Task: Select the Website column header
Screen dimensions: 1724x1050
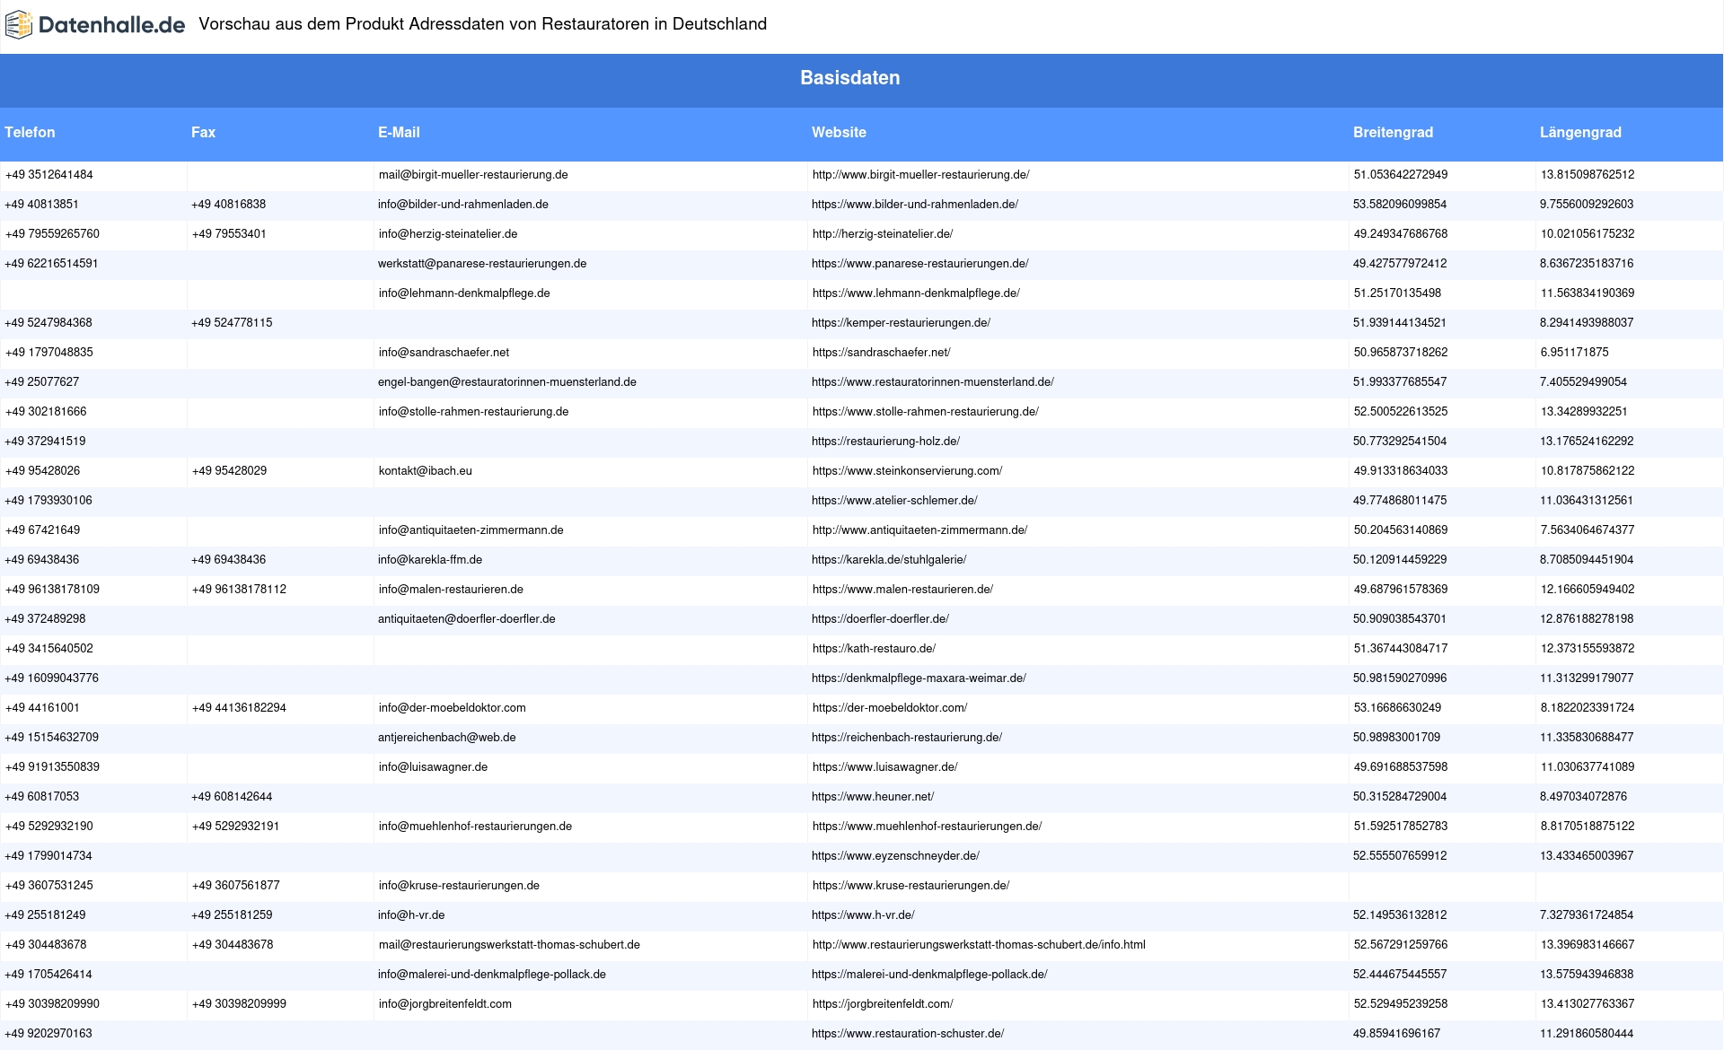Action: [839, 133]
